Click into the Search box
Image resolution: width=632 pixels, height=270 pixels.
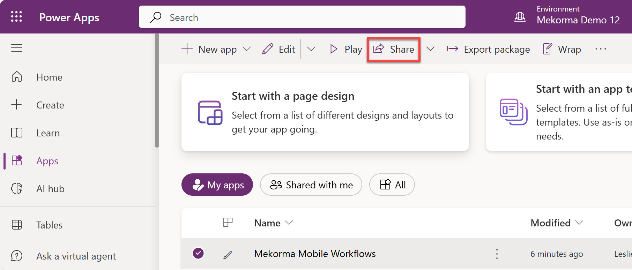point(302,17)
